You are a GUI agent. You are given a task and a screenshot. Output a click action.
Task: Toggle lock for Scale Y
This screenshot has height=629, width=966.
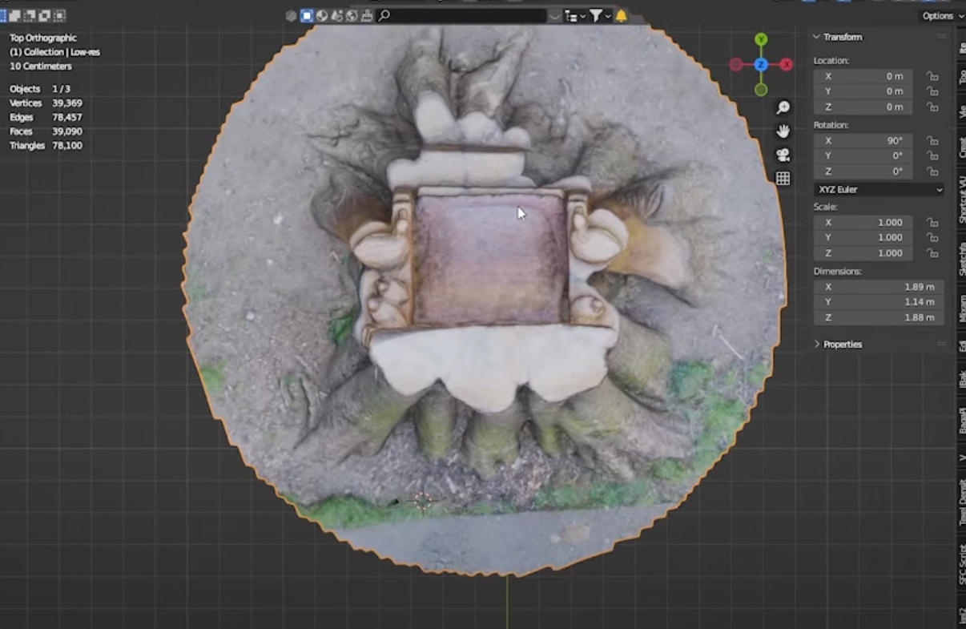[932, 237]
